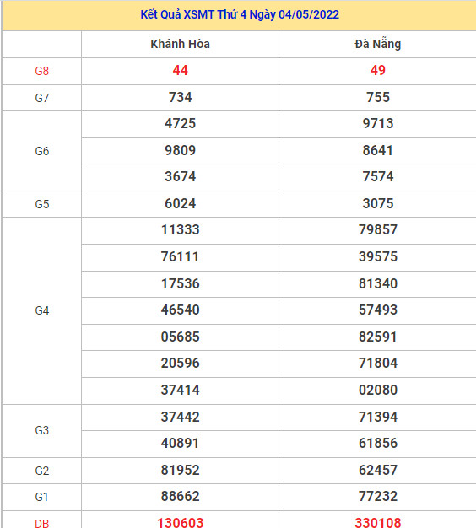Click the G6 row label
Viewport: 476px width, 528px height.
42,151
